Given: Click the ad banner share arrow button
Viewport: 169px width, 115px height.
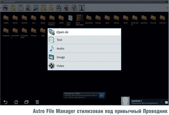Looking at the screenshot, I should (x=101, y=95).
